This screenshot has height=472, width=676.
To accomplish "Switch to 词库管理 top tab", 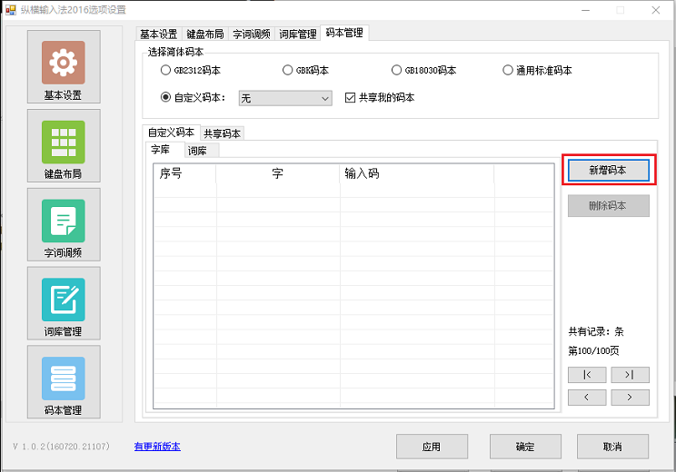I will [297, 34].
